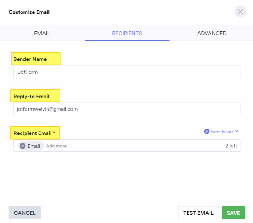Click the link icon beside Form Fields
253x223 pixels.
207,132
